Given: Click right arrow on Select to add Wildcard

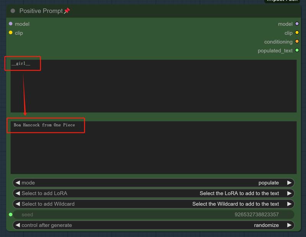Looking at the screenshot, I should coord(289,204).
